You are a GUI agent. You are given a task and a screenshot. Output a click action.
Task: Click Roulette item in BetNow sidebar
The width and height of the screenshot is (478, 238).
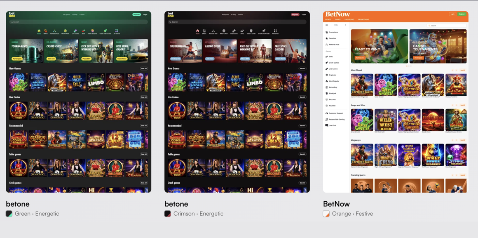(x=330, y=106)
